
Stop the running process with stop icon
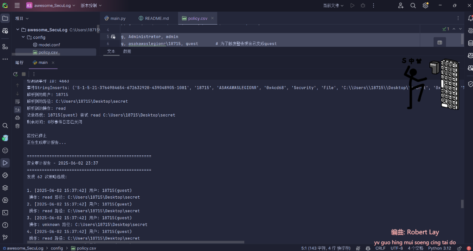coord(23,74)
